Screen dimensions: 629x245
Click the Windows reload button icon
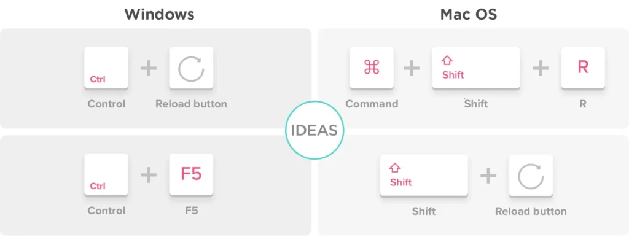[x=192, y=68]
